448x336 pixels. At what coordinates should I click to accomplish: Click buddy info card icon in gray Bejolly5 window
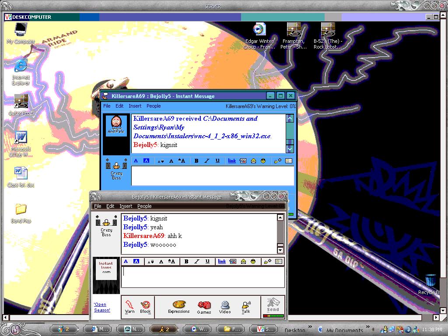(x=279, y=262)
